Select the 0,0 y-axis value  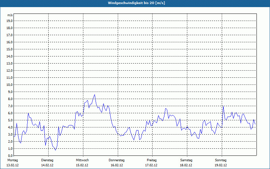(x=10, y=156)
